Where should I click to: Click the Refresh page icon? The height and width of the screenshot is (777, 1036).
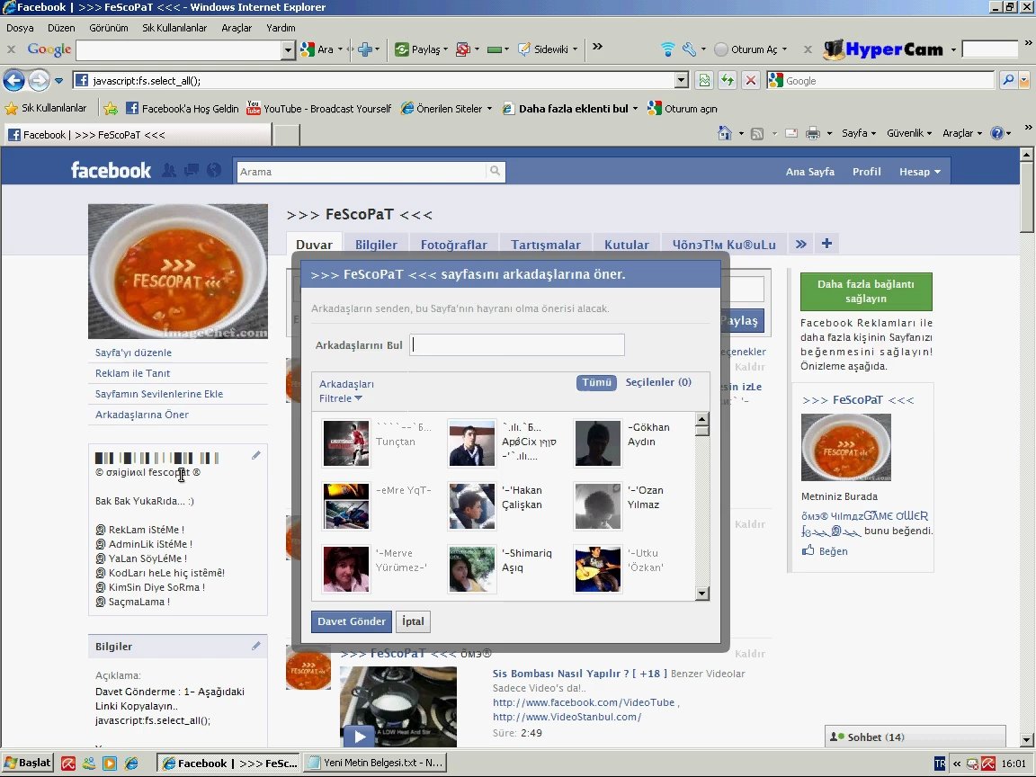(x=728, y=81)
